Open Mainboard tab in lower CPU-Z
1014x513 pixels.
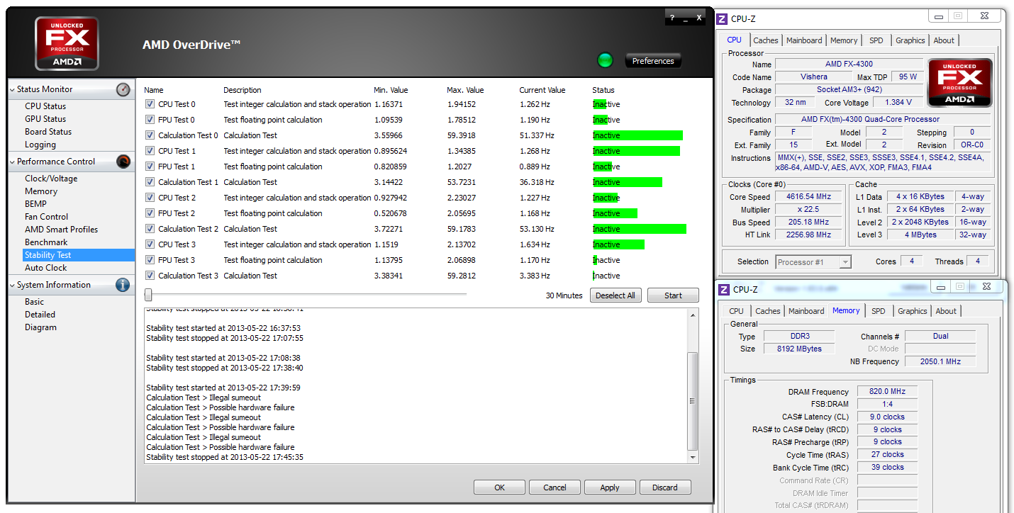pyautogui.click(x=806, y=311)
